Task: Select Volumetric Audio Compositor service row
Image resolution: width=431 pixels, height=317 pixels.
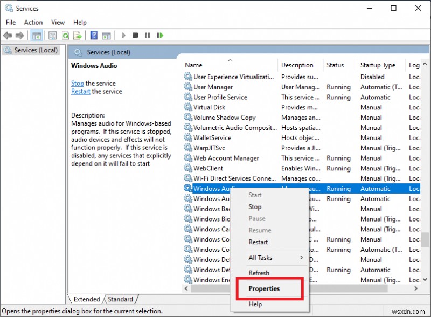Action: 302,127
